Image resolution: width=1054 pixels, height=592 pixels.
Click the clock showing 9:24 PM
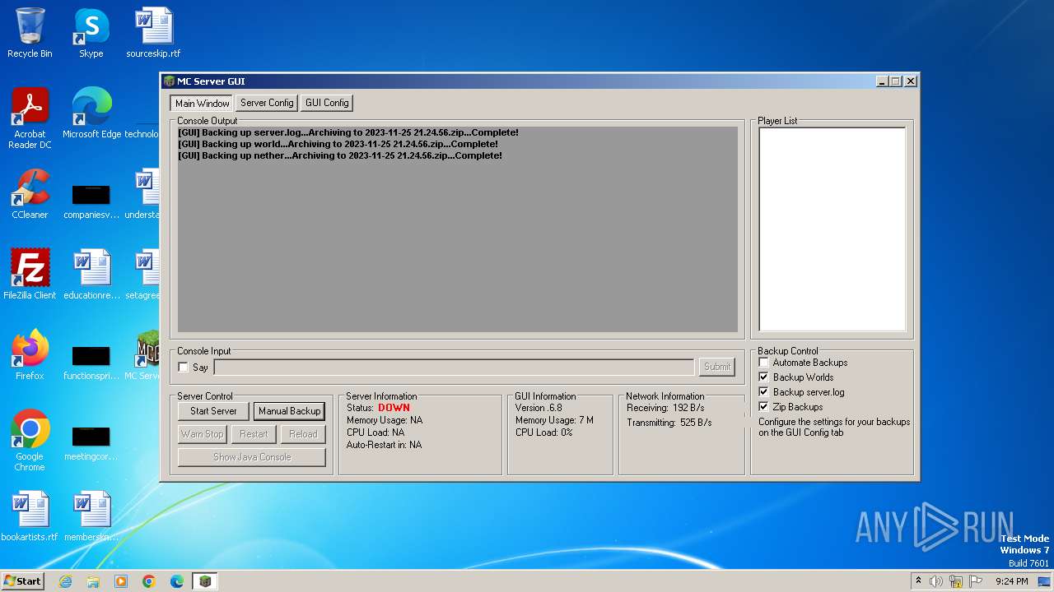point(1011,581)
